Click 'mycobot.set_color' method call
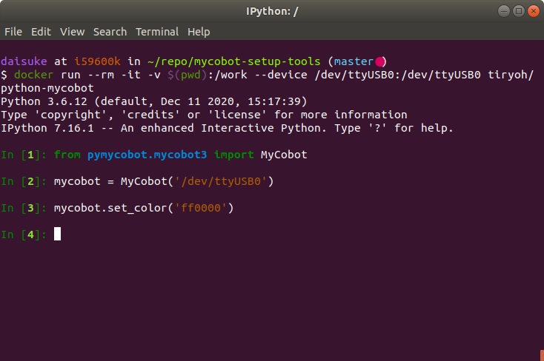This screenshot has width=544, height=361. click(110, 208)
